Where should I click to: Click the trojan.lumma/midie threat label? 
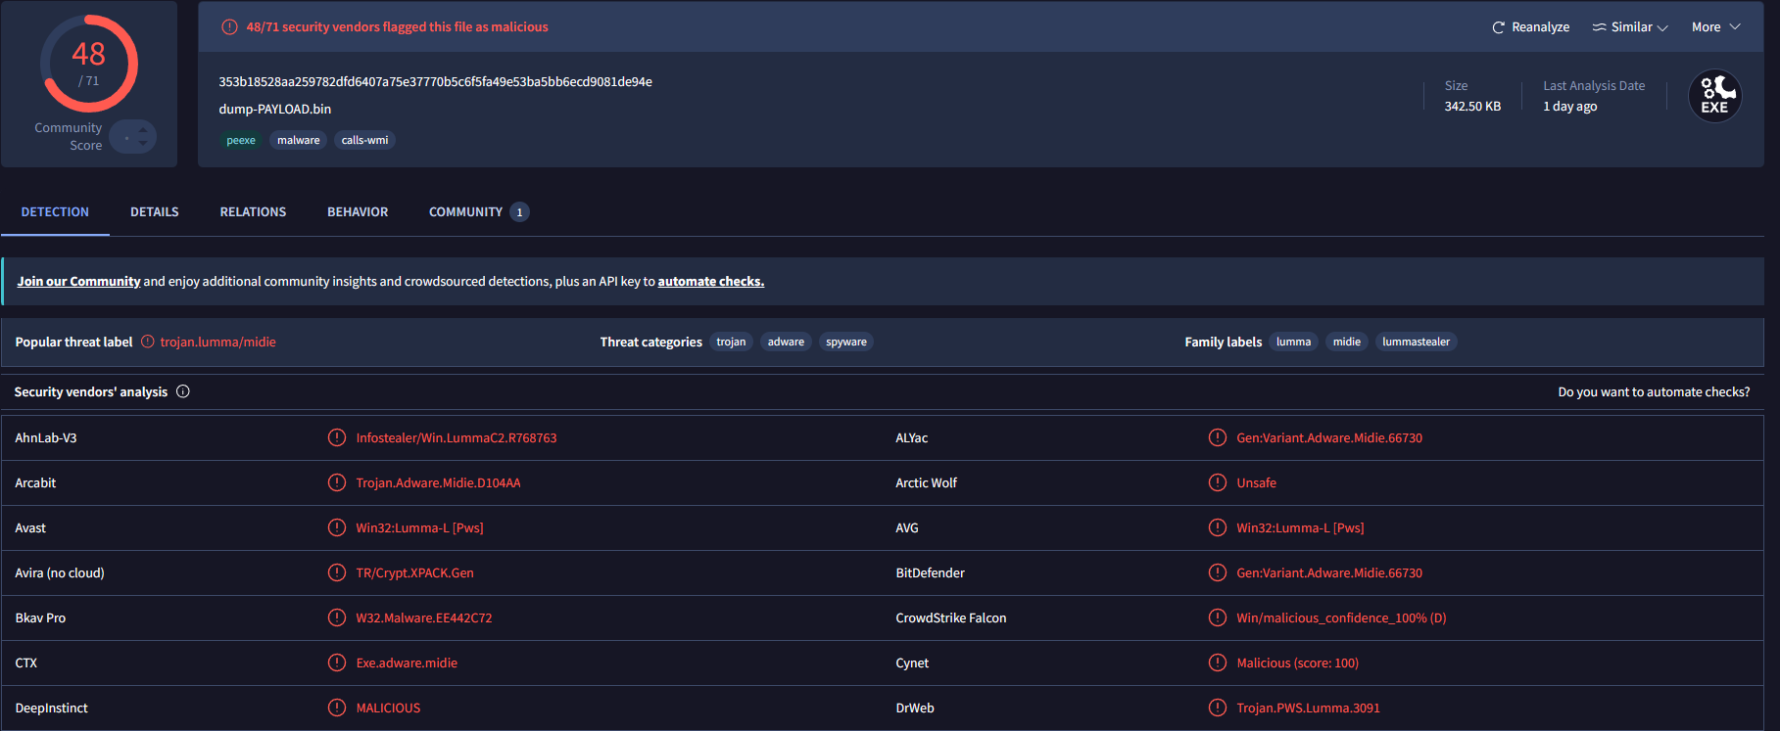(218, 342)
